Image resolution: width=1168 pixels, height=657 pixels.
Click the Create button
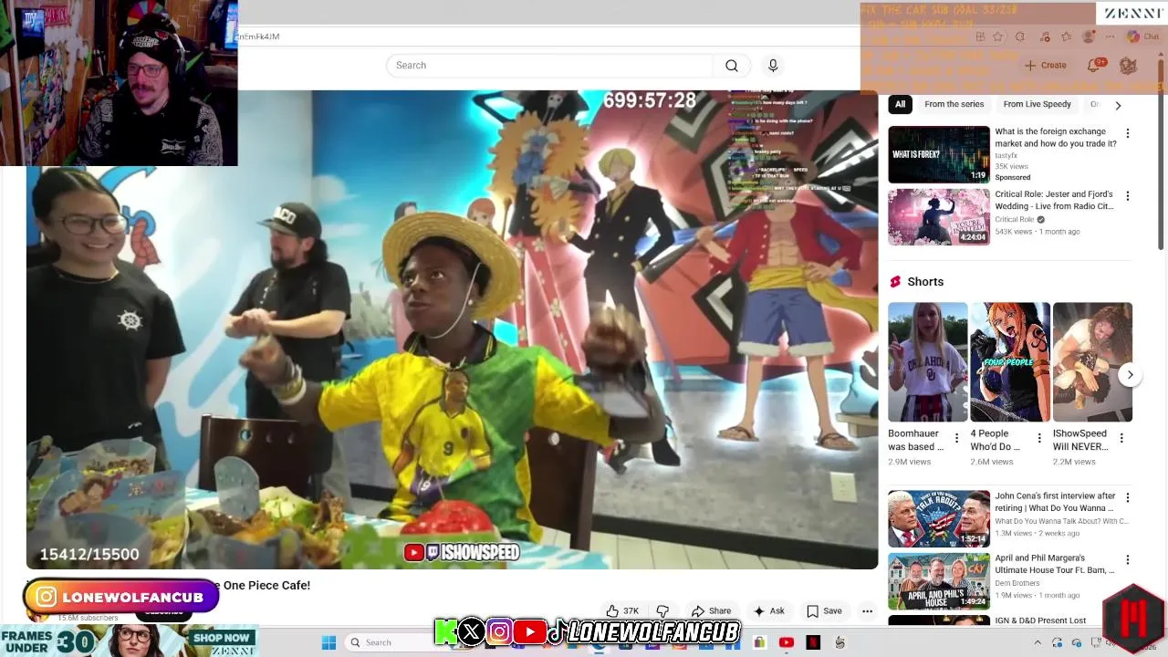coord(1045,66)
